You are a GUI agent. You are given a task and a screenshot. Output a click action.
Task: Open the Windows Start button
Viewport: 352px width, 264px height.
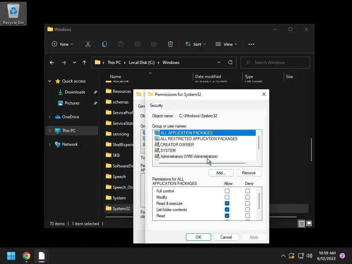click(x=11, y=256)
